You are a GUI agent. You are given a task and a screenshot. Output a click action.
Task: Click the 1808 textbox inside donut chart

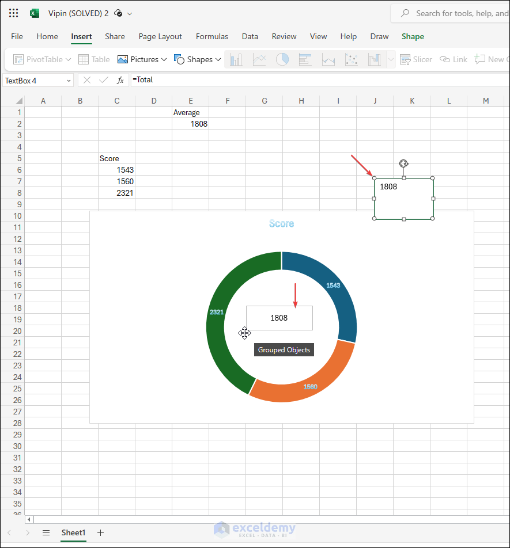(279, 318)
